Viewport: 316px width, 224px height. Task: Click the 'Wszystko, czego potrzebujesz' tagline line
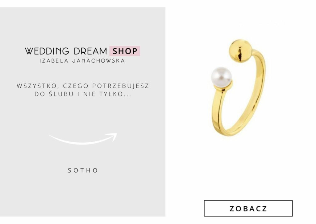click(83, 86)
